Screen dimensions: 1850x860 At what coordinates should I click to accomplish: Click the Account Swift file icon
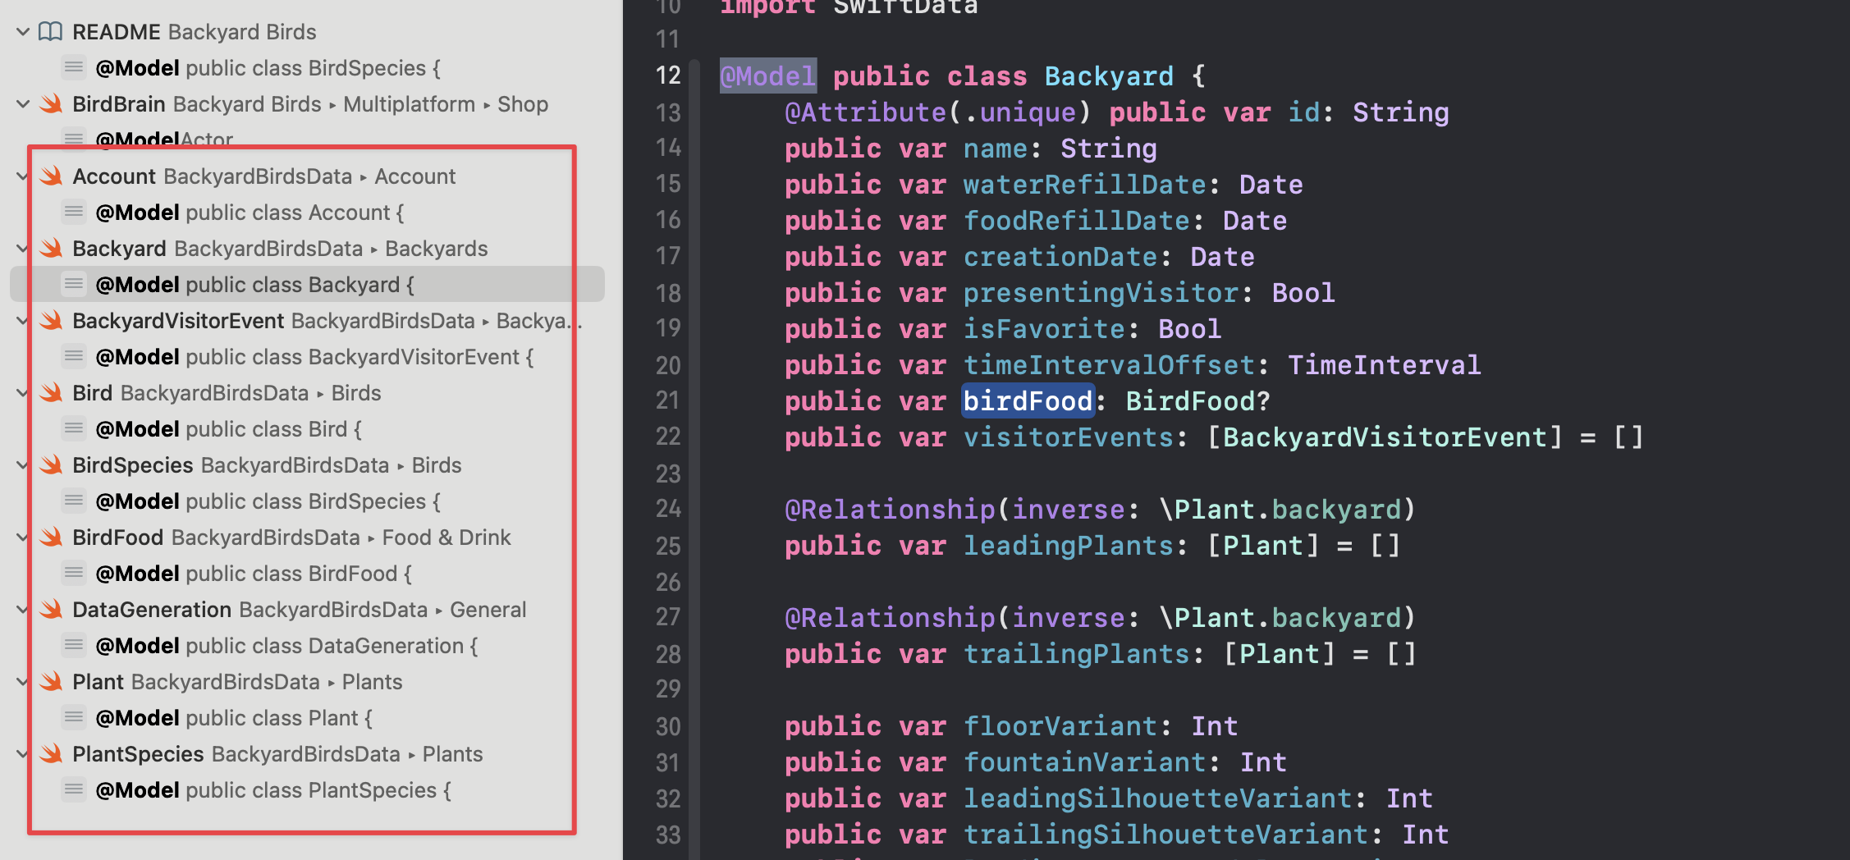coord(51,176)
